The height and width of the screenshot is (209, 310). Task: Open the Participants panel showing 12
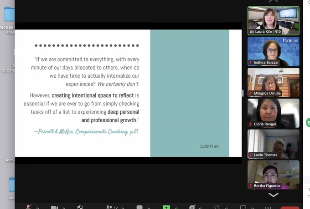(x=112, y=207)
